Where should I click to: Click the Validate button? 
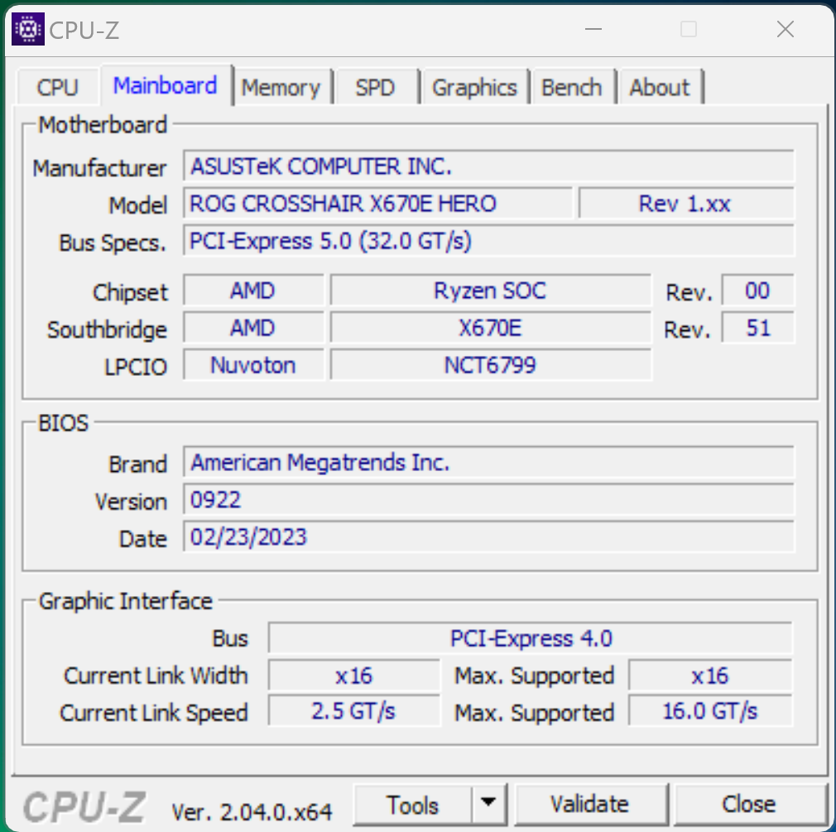590,805
